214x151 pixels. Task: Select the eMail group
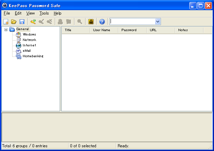pos(27,51)
